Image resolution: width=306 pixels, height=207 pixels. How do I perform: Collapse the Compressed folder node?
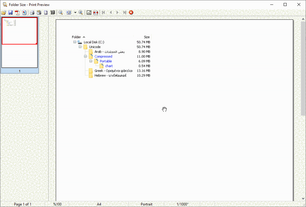pyautogui.click(x=85, y=56)
